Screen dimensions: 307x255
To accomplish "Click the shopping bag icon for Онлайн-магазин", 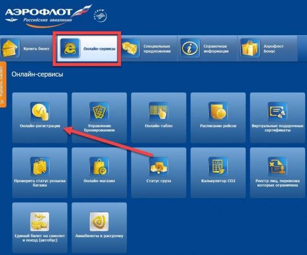I will (x=99, y=166).
